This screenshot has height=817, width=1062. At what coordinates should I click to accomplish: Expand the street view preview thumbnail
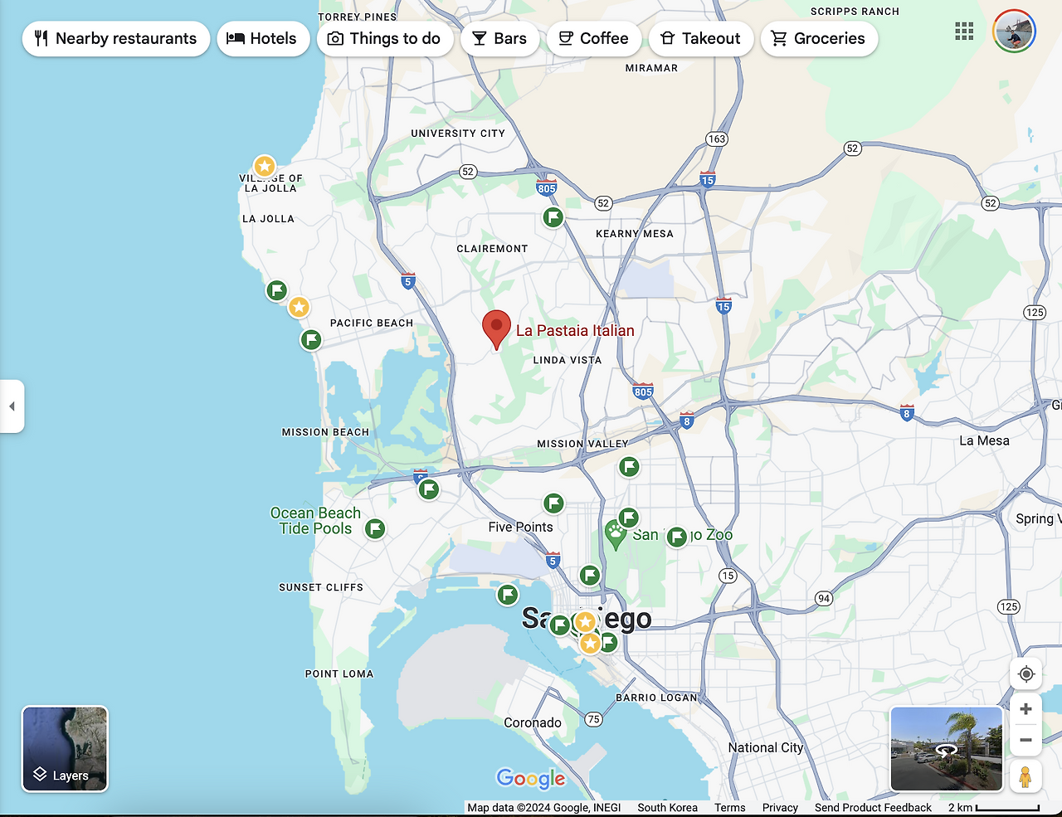pyautogui.click(x=947, y=749)
